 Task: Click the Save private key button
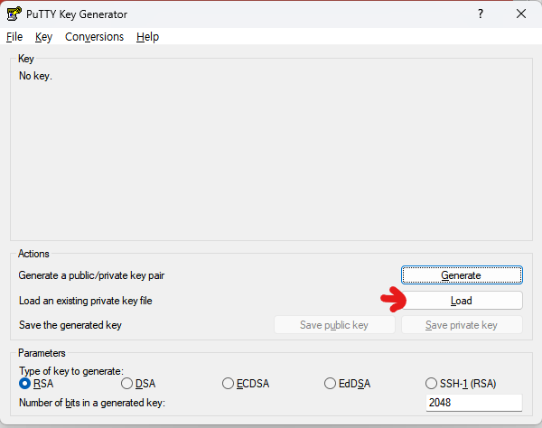click(462, 325)
